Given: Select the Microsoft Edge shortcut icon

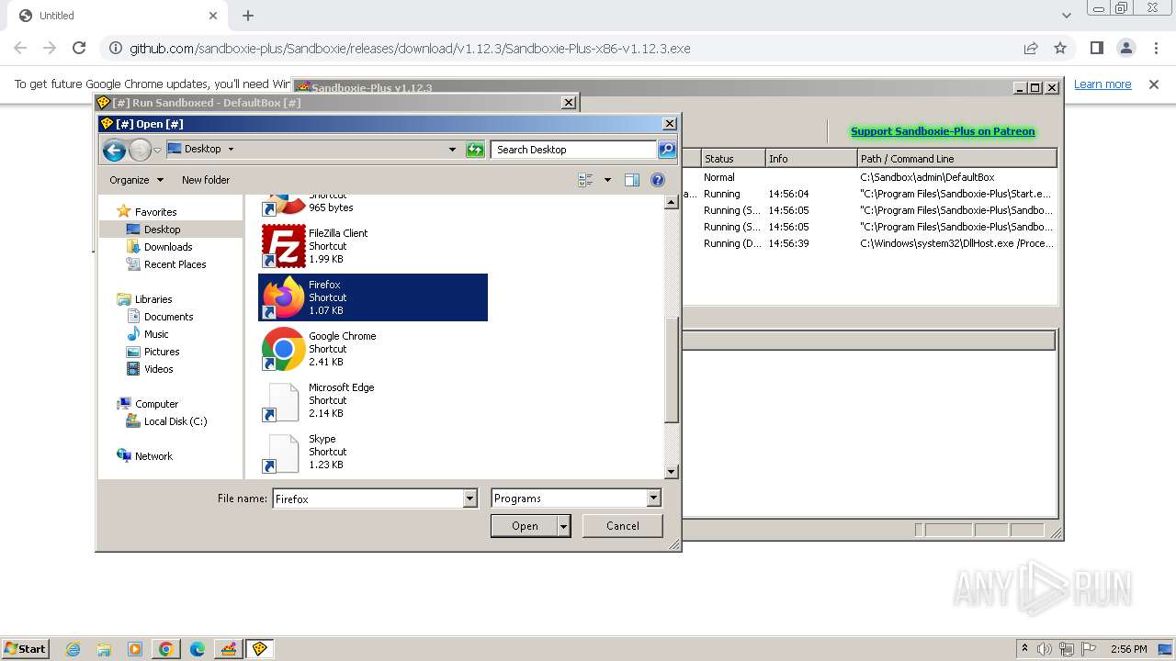Looking at the screenshot, I should click(283, 400).
